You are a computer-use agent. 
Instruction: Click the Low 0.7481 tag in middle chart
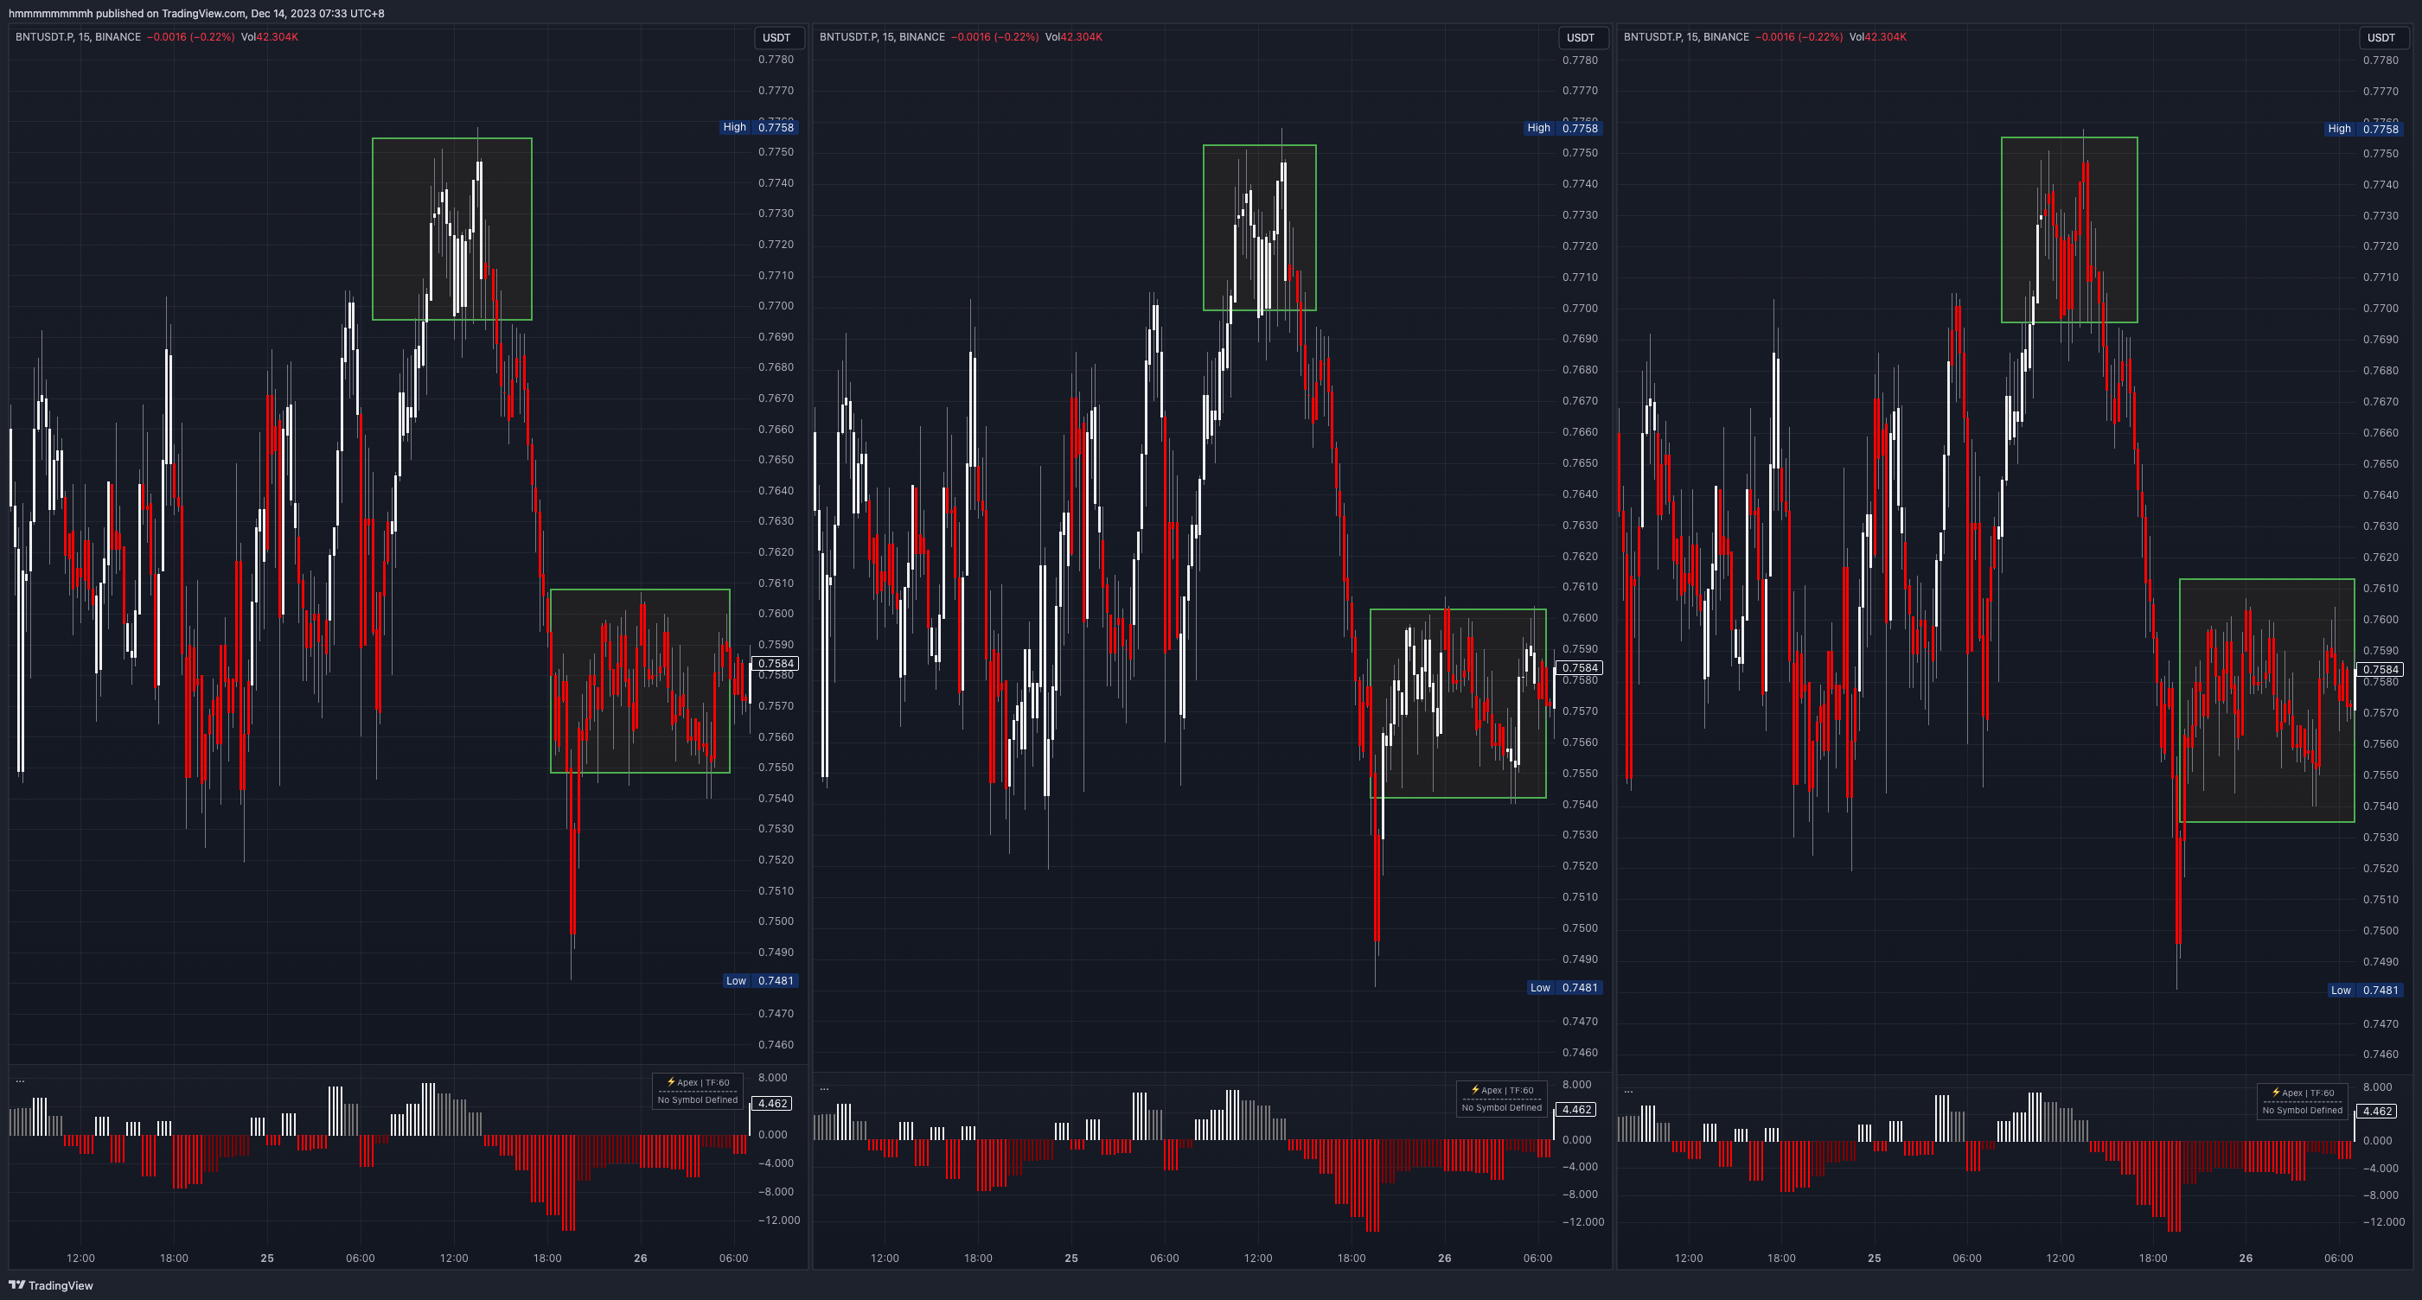pyautogui.click(x=1563, y=987)
